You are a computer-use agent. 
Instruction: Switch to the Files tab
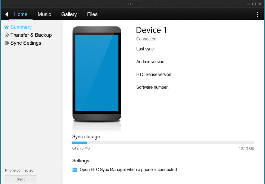click(92, 14)
